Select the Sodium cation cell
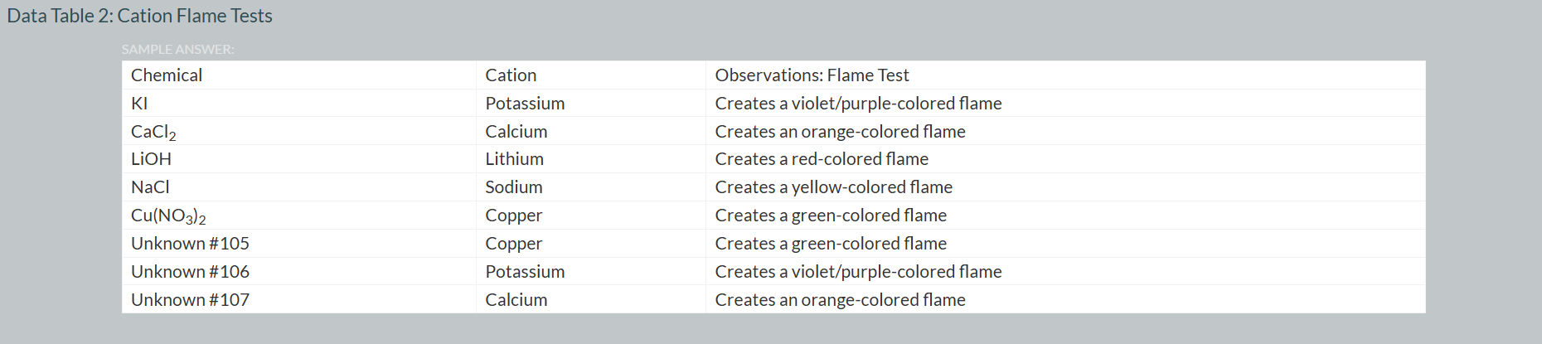Viewport: 1542px width, 344px height. (513, 187)
